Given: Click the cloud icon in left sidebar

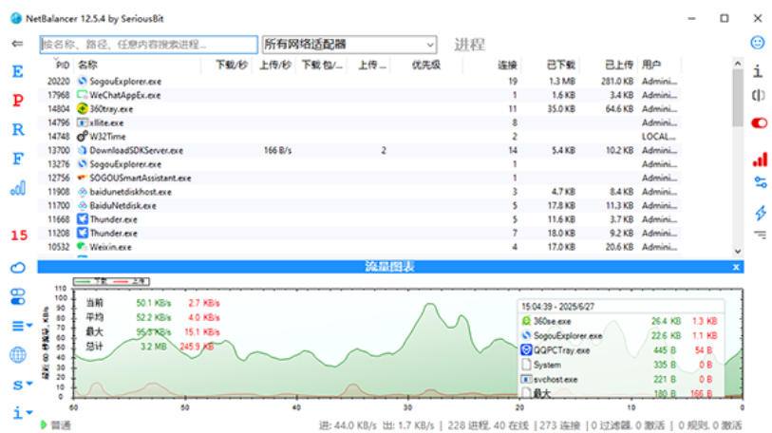Looking at the screenshot, I should coord(17,268).
